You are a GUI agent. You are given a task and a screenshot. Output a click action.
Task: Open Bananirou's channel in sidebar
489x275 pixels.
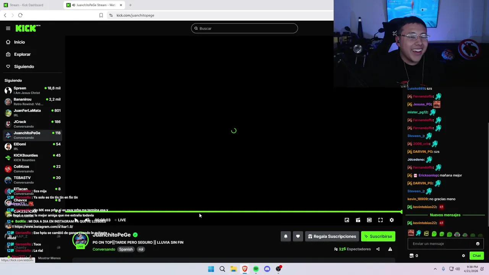click(32, 102)
